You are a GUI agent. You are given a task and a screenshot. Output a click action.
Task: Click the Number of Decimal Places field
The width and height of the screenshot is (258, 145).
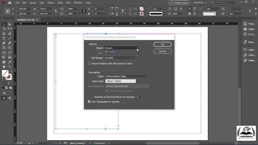(x=138, y=97)
